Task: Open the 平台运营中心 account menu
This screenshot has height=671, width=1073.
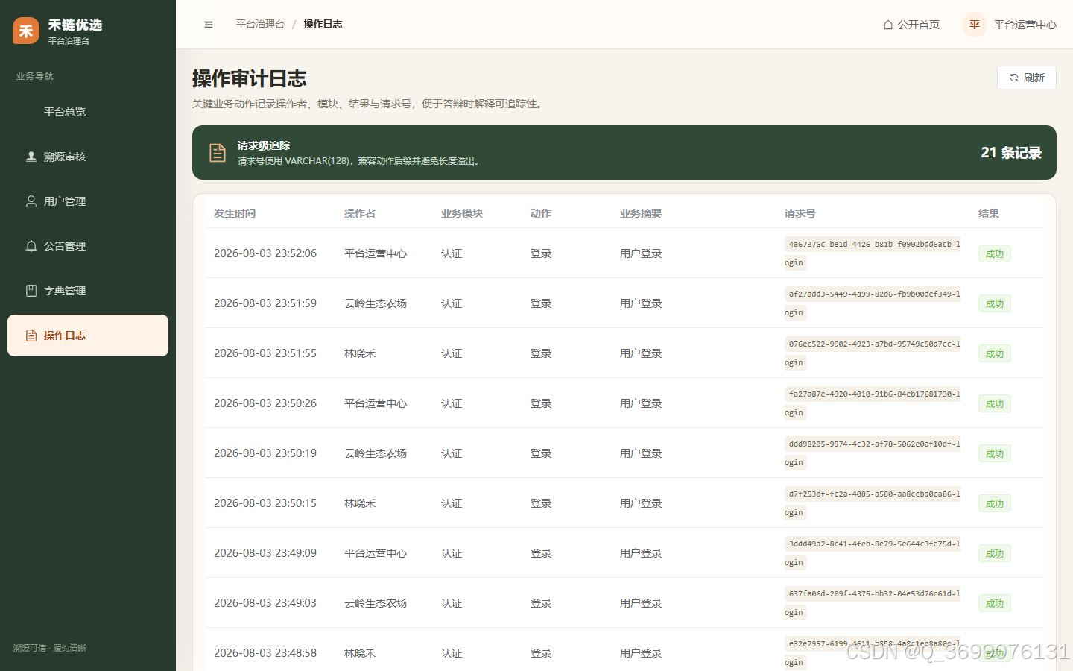Action: [x=1010, y=25]
